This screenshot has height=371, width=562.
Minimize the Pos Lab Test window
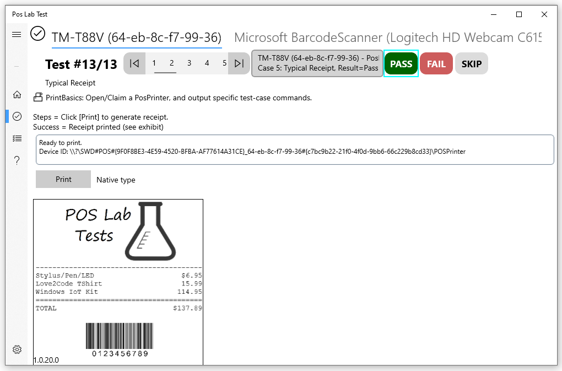[x=494, y=14]
